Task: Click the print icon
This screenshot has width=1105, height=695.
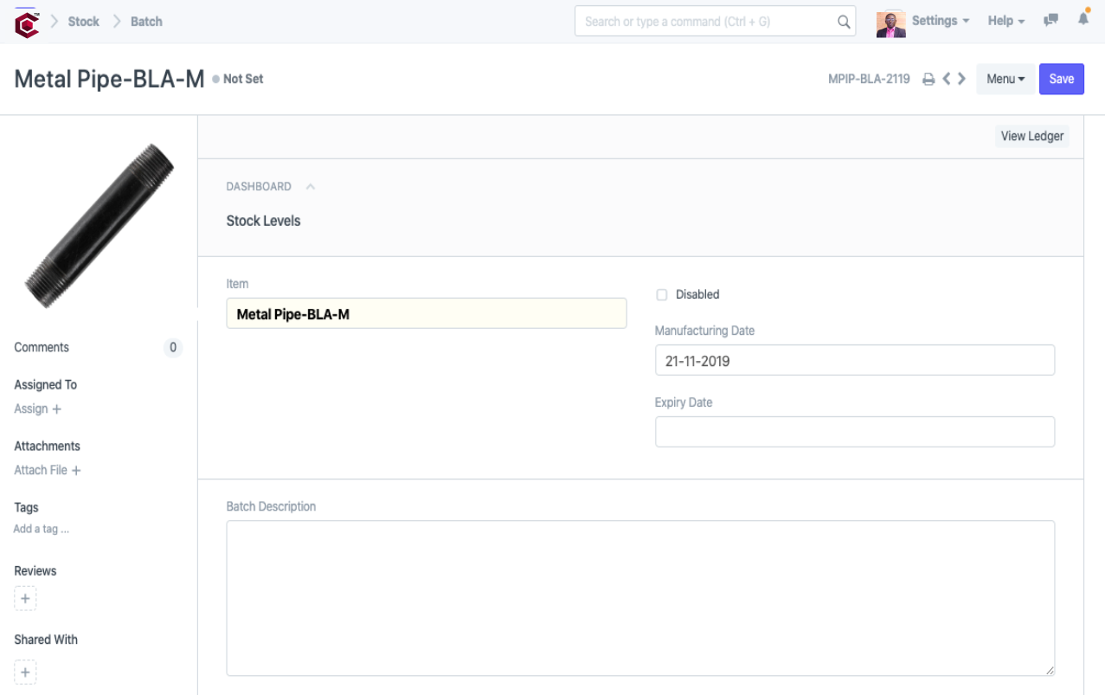Action: (x=928, y=79)
